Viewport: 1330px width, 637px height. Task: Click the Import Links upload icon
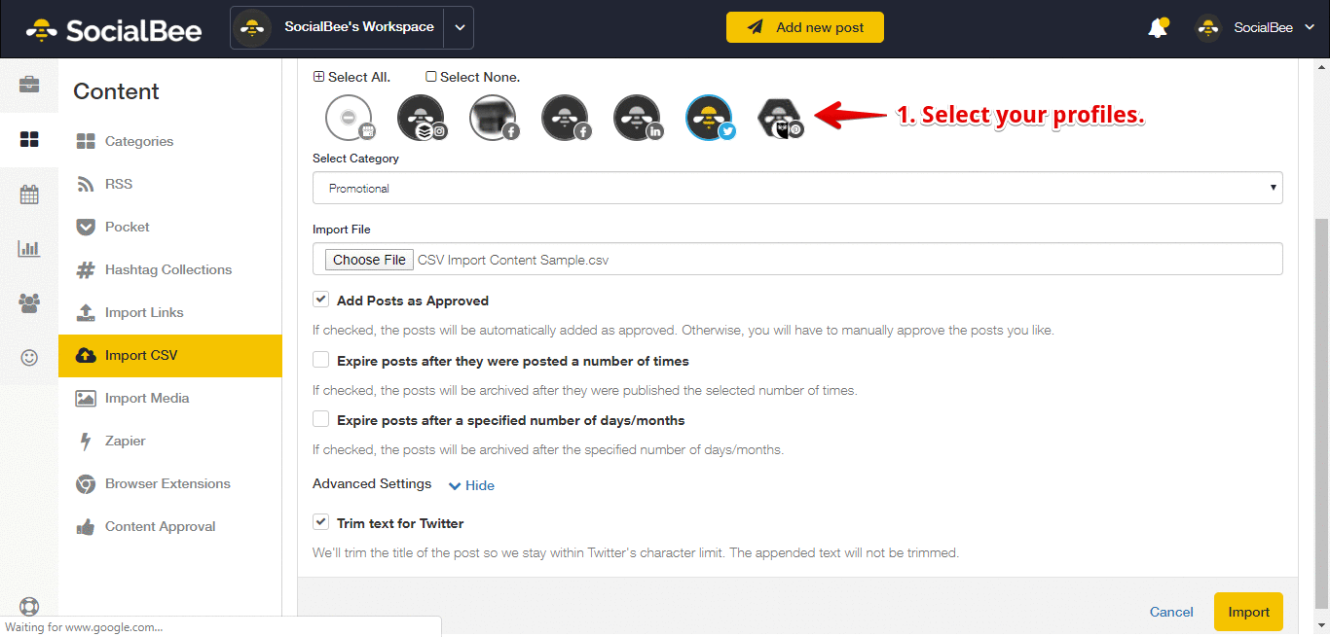[86, 312]
